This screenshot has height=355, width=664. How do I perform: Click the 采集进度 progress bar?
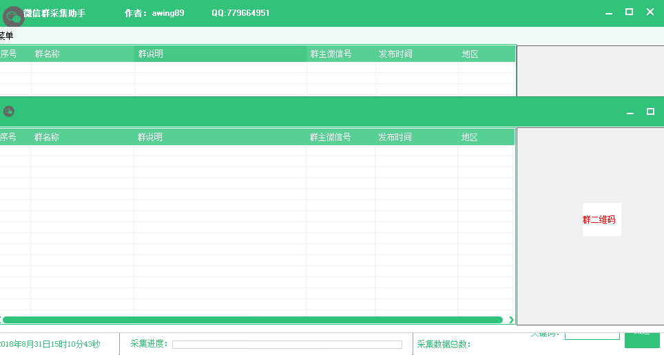pos(287,344)
